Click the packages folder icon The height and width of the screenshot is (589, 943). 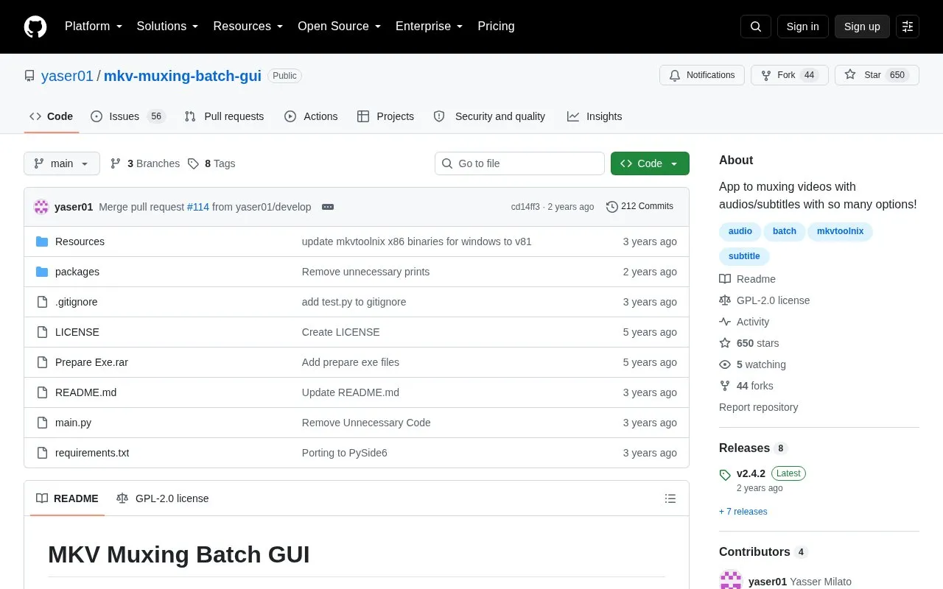click(x=42, y=272)
